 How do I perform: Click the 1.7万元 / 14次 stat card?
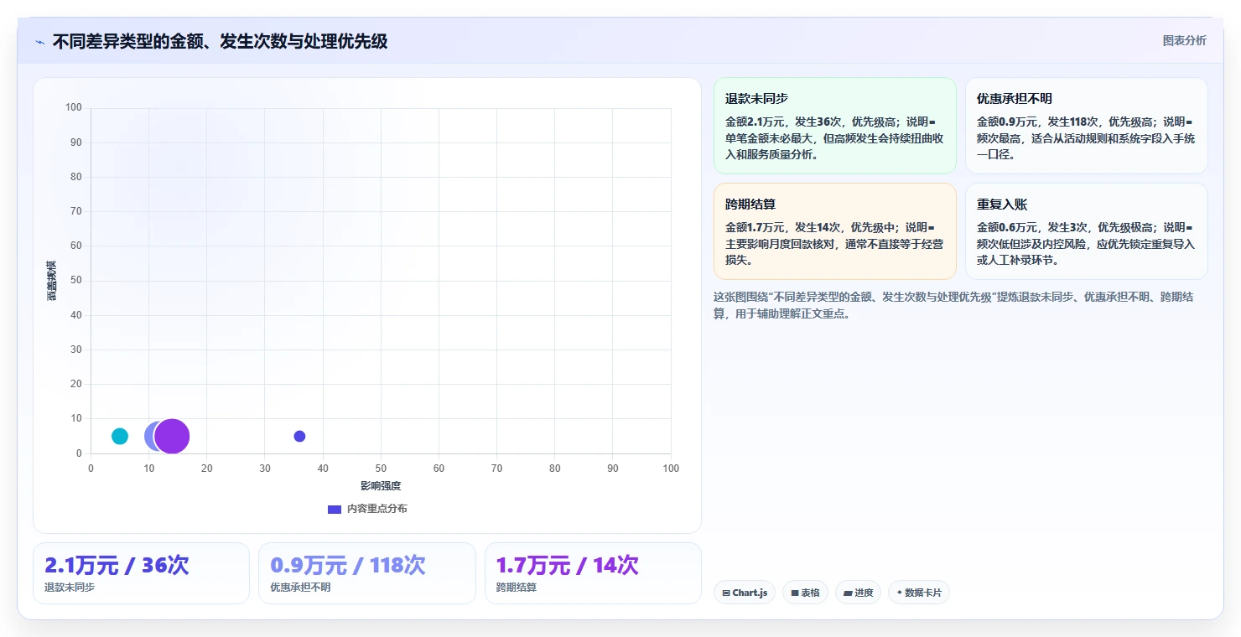[593, 573]
